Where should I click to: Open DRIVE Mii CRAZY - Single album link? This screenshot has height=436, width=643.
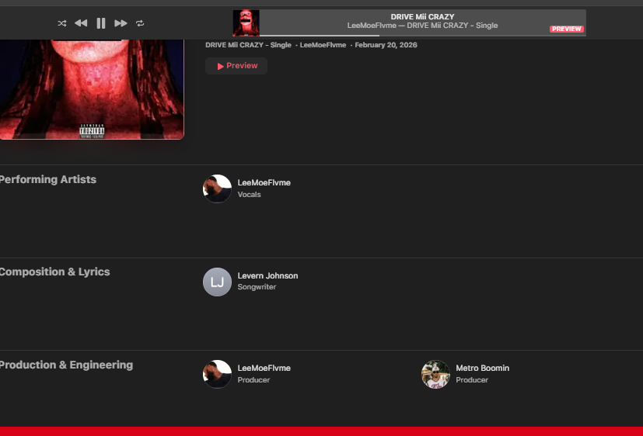pos(248,45)
